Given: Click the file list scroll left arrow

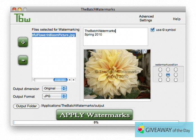Looking at the screenshot, I should tap(70, 80).
